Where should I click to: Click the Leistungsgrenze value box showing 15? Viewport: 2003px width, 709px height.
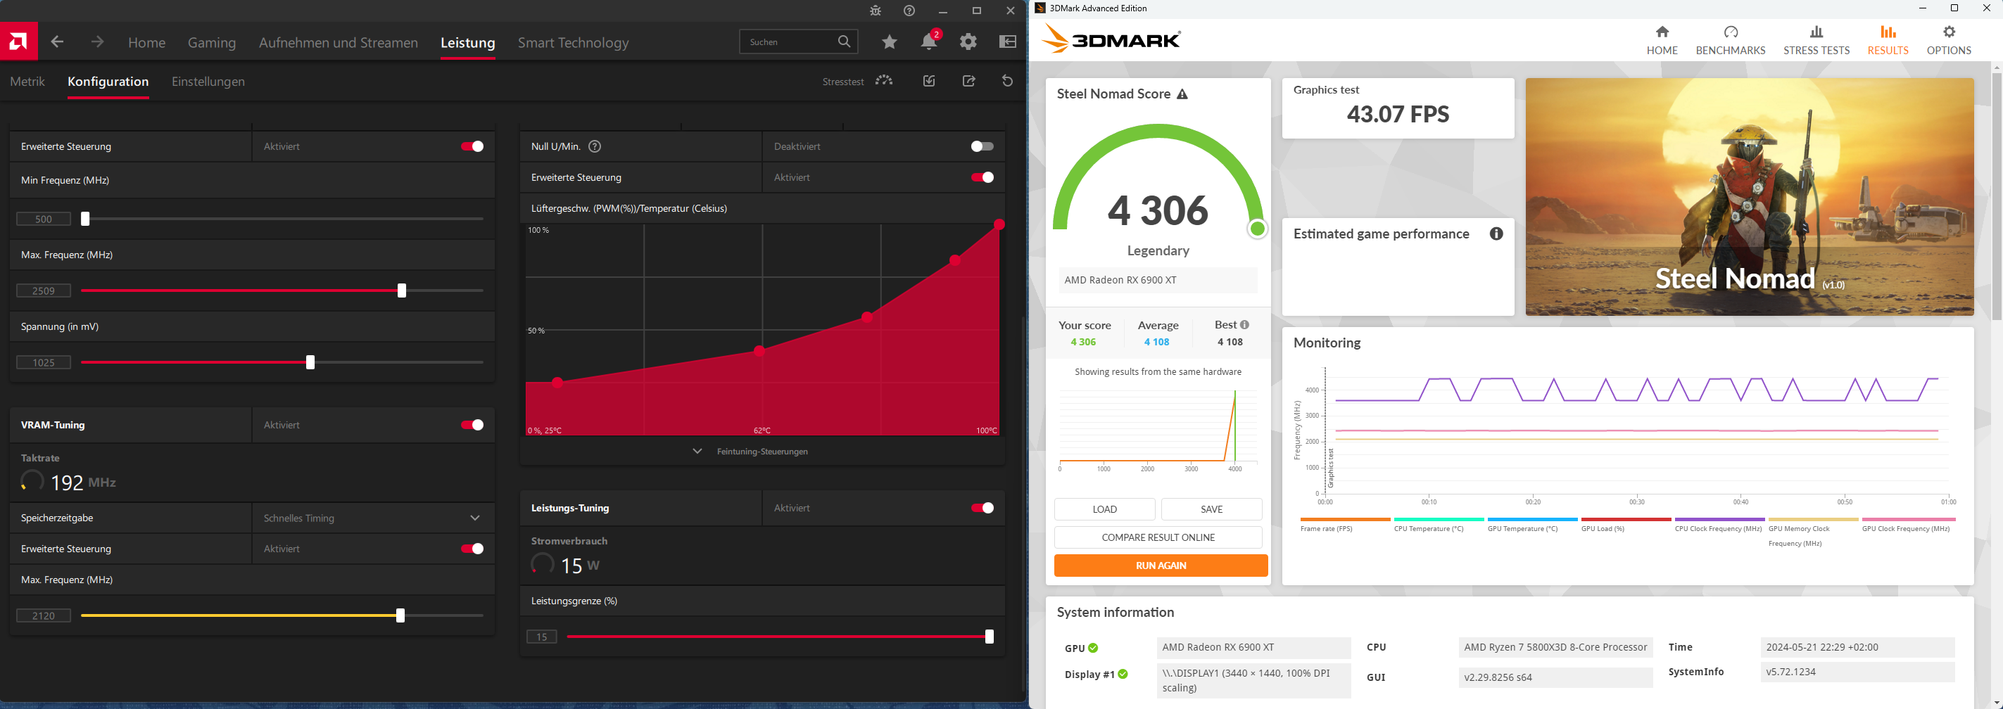coord(542,637)
